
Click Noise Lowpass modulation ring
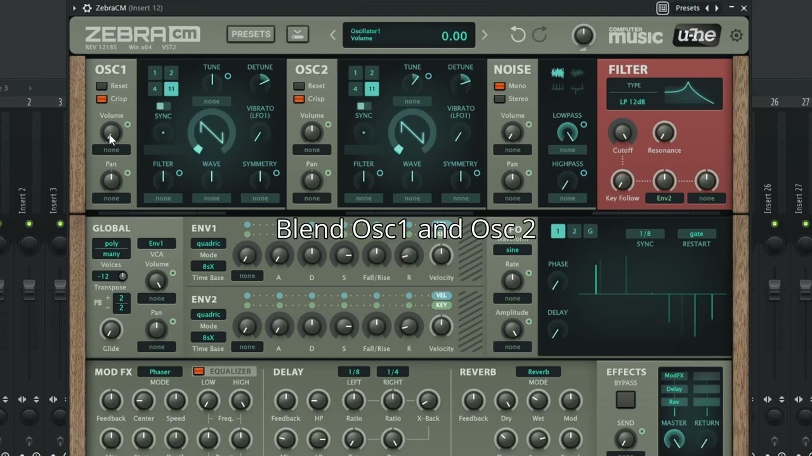tap(584, 125)
